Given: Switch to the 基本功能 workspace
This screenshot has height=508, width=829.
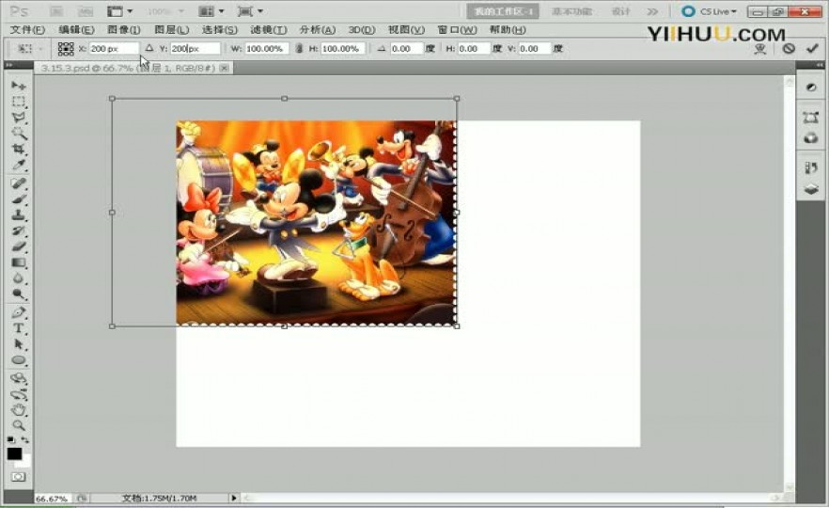Looking at the screenshot, I should pos(571,11).
